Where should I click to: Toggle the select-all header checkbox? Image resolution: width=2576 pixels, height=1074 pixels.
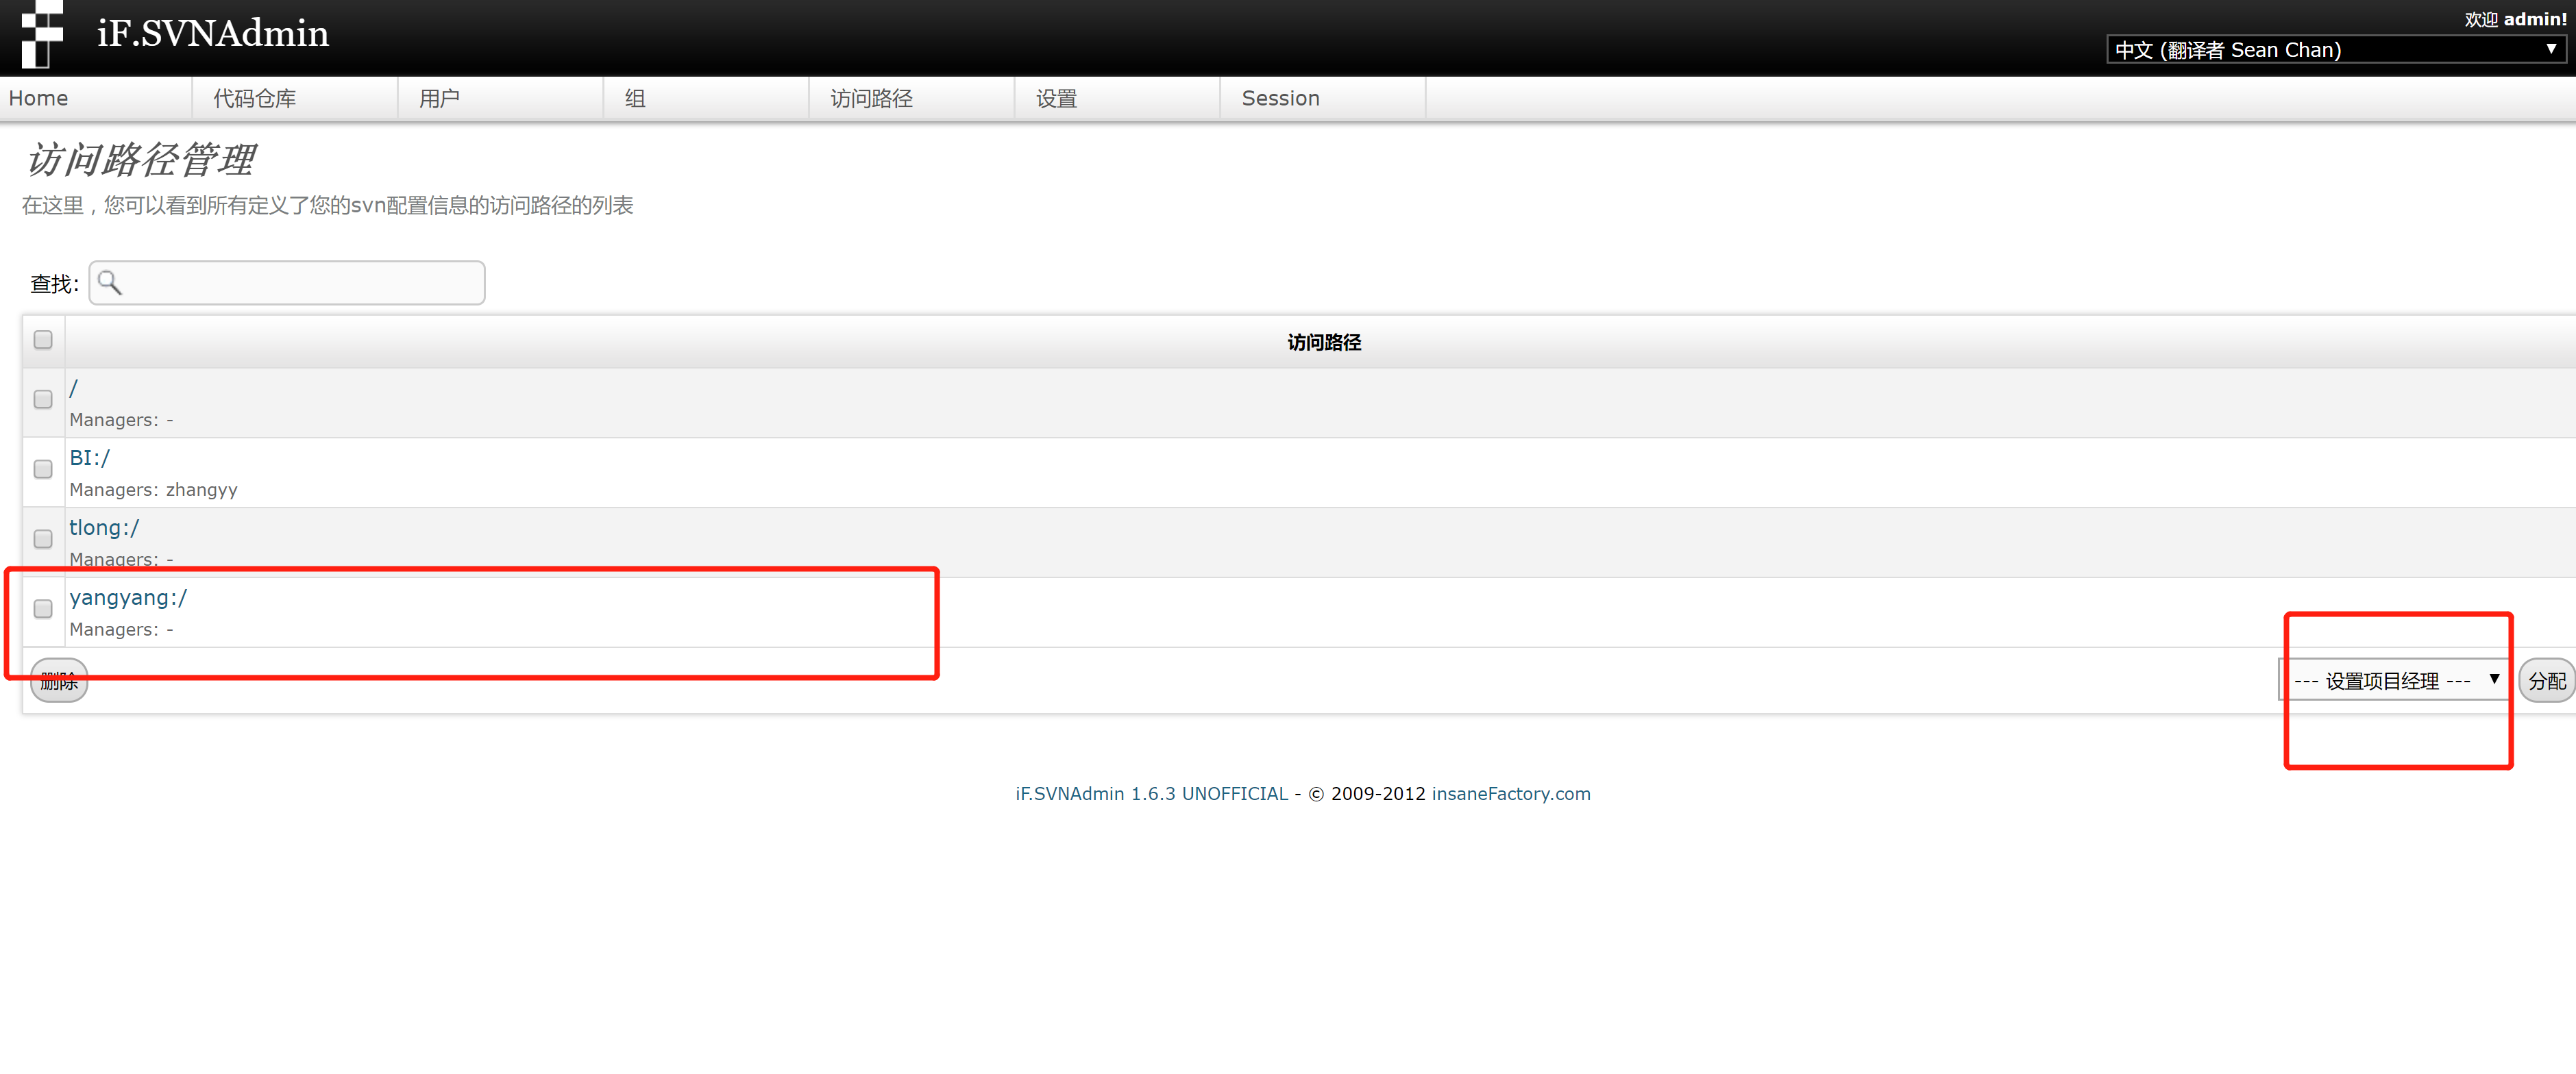(43, 340)
